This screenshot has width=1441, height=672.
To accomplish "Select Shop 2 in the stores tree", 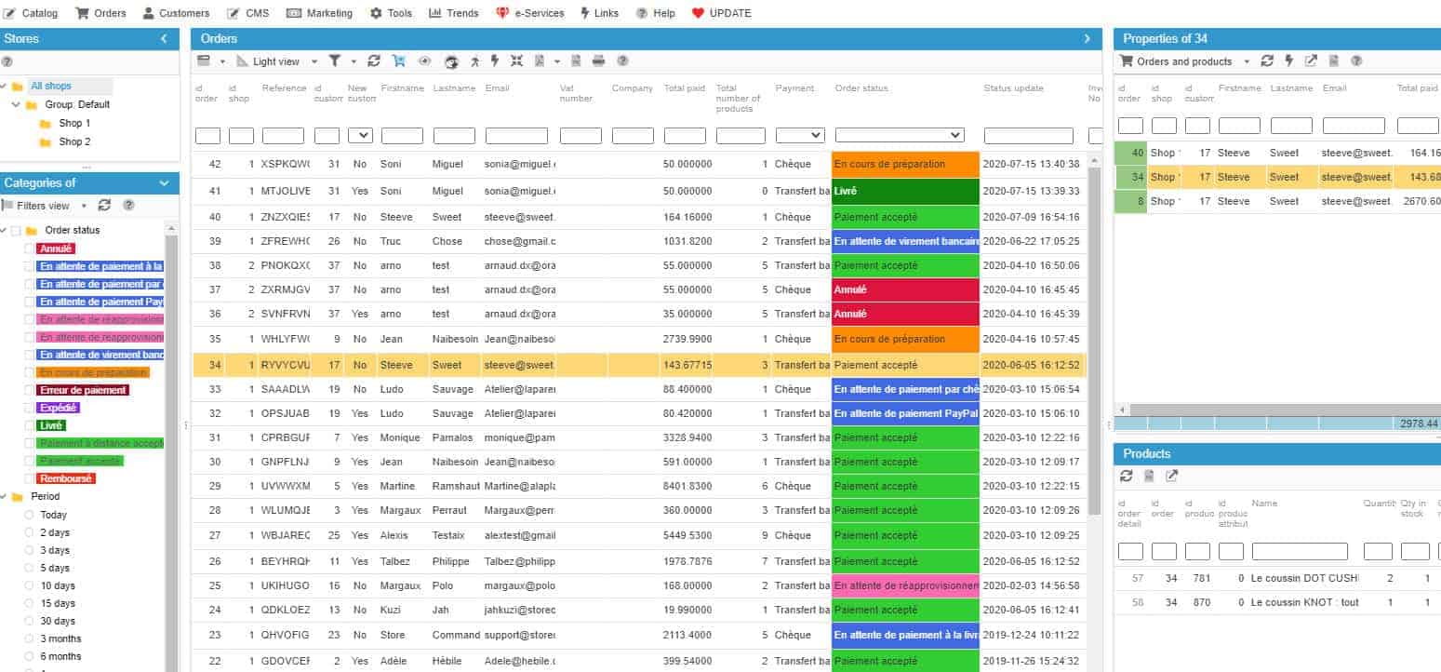I will coord(74,141).
